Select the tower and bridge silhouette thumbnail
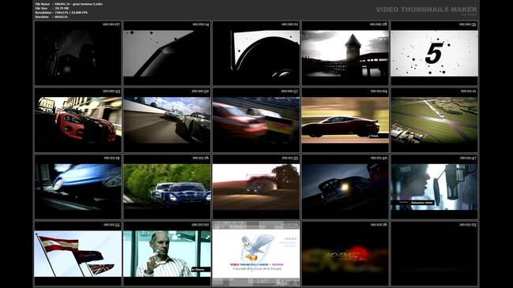Image resolution: width=513 pixels, height=288 pixels. (345, 53)
